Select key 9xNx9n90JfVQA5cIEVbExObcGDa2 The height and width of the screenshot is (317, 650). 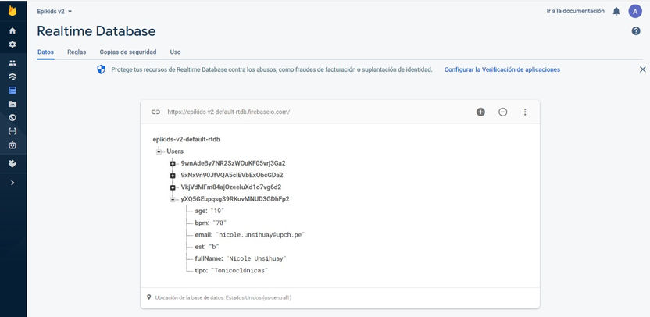pos(232,175)
